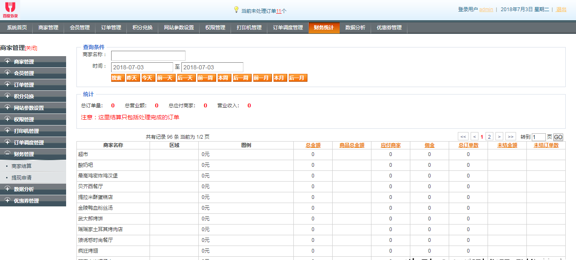Open the 订单调度管理 top menu
576x260 pixels.
288,28
